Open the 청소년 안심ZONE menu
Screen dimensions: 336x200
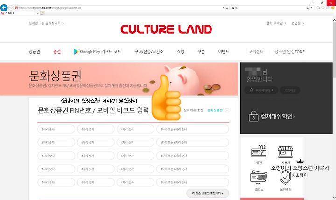(x=289, y=52)
